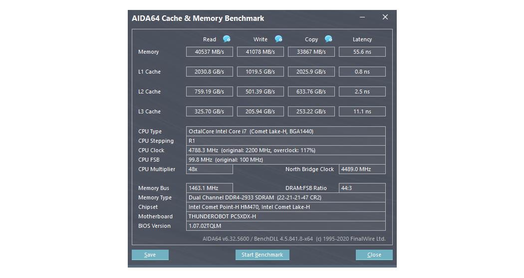Click Chipset value Intel Comet Point-H HM470
Viewport: 524px width, 278px height.
[x=286, y=207]
